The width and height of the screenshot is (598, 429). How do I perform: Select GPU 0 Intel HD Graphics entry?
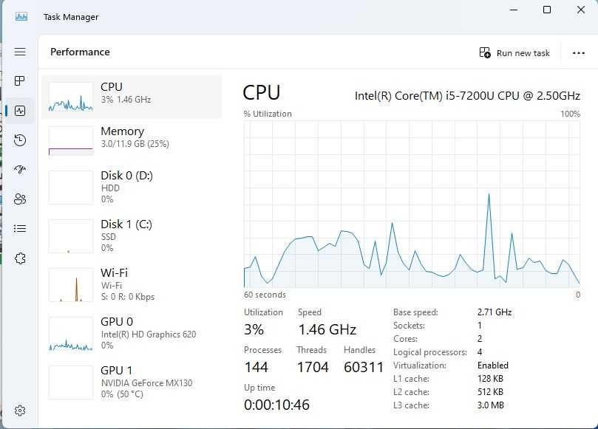(x=132, y=333)
